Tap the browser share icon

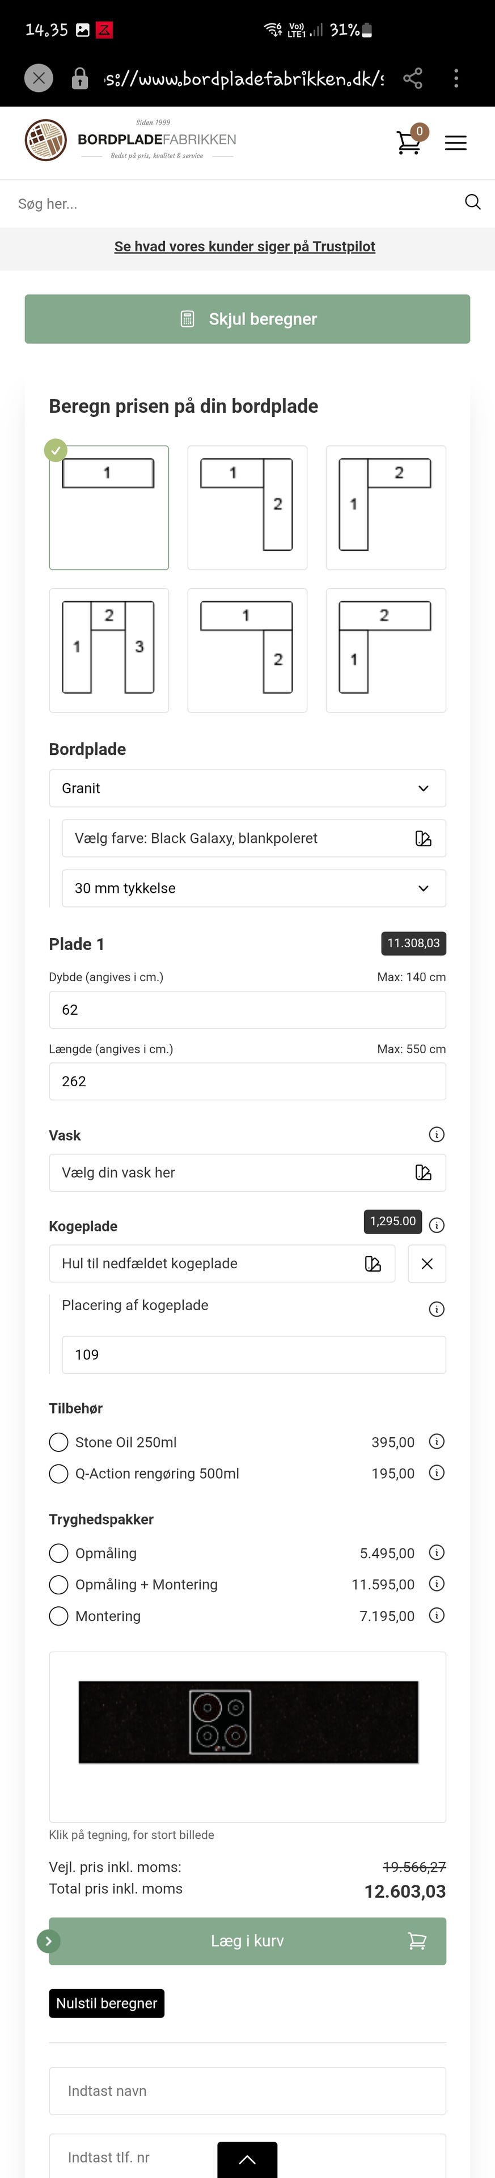[412, 79]
